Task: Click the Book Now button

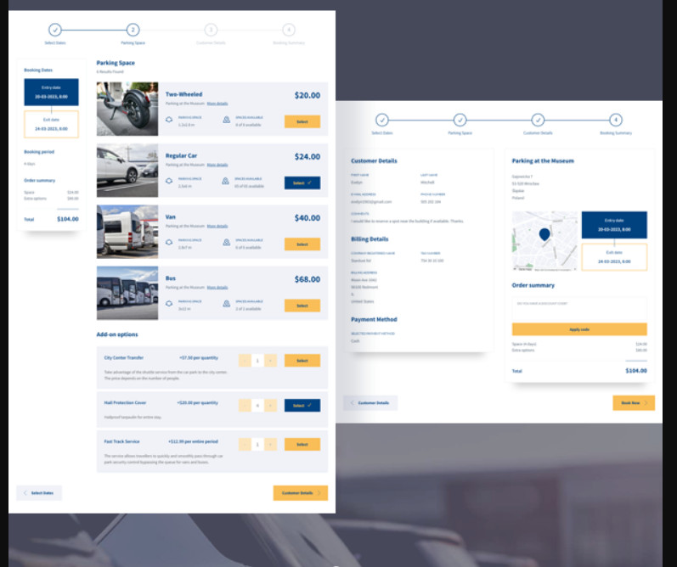Action: [634, 402]
